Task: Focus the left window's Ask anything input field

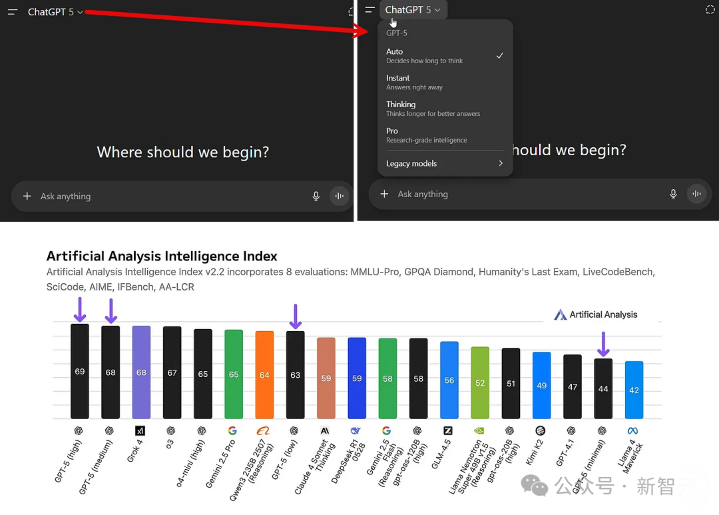Action: tap(166, 197)
